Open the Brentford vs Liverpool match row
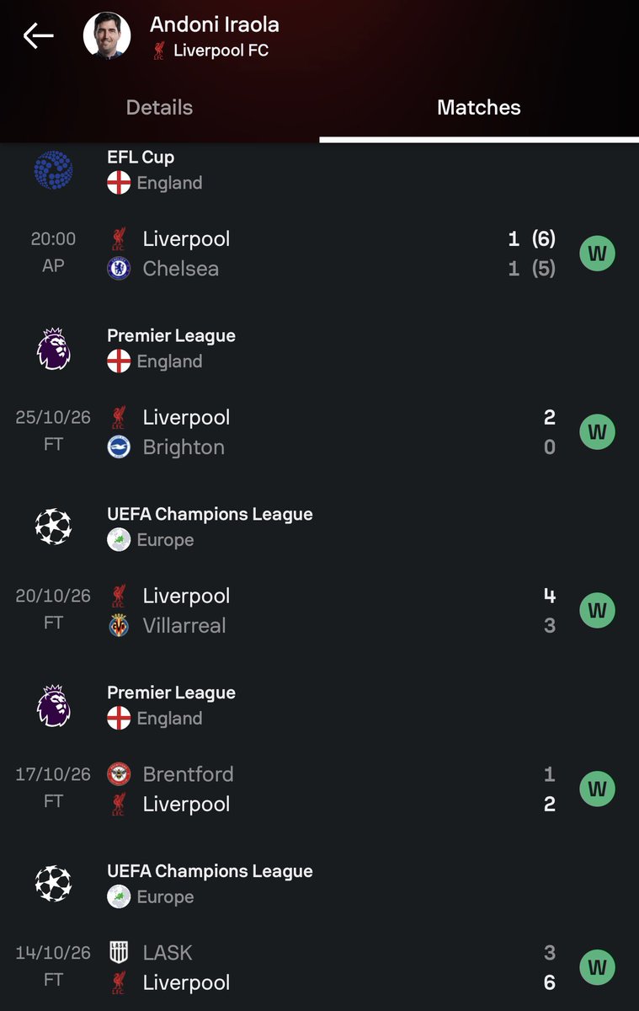Viewport: 639px width, 1011px height. click(x=319, y=789)
